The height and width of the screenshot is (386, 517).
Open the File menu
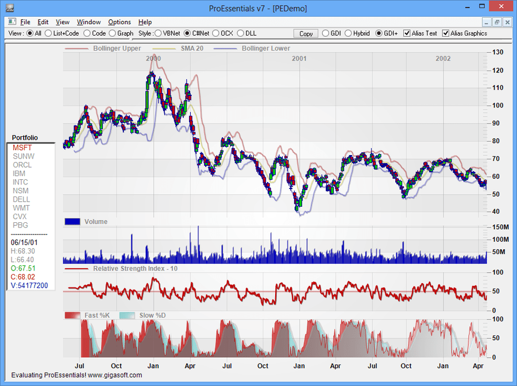pos(25,22)
